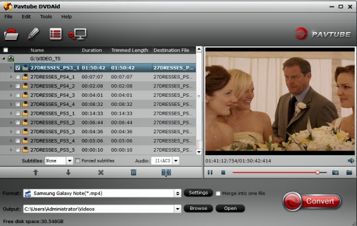Open the Audio track dropdown

176,161
